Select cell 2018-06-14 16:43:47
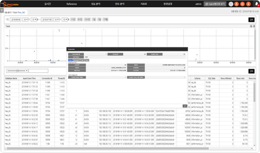The image size is (260, 153). pos(30,140)
